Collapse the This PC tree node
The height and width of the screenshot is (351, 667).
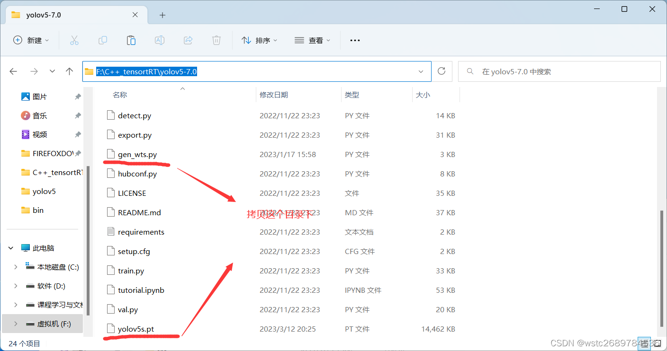tap(11, 248)
